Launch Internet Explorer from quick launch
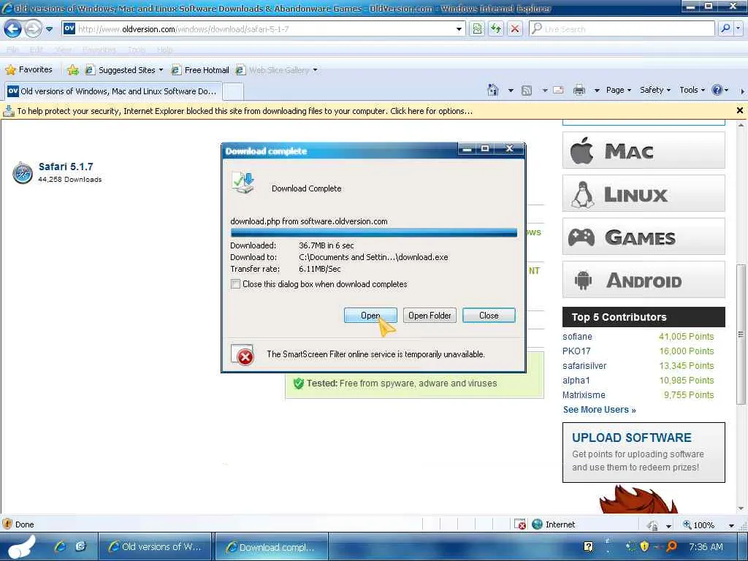 [60, 546]
